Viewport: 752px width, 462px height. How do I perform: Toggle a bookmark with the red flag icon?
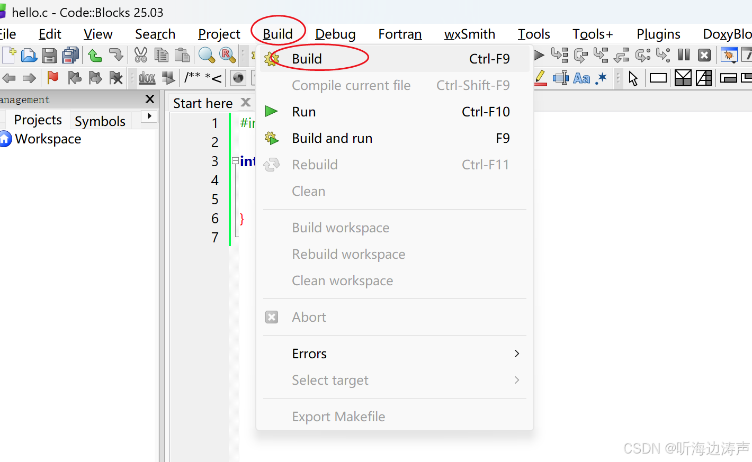(52, 78)
